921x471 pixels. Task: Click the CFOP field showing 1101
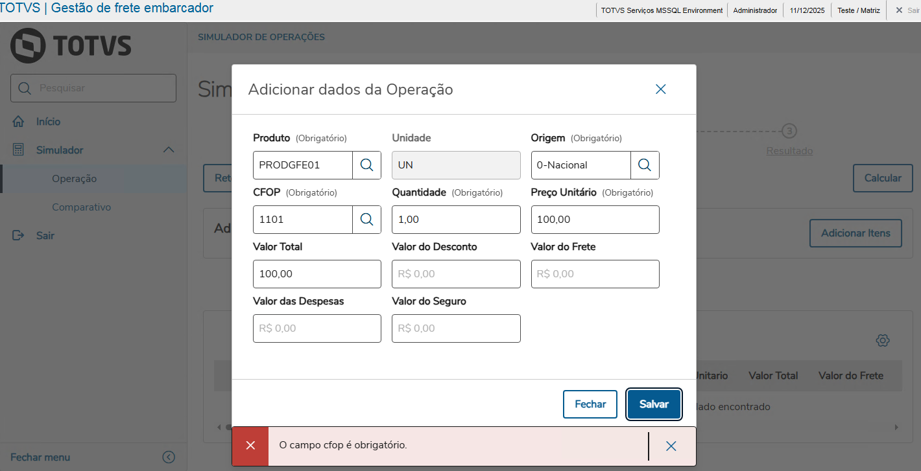pyautogui.click(x=303, y=220)
